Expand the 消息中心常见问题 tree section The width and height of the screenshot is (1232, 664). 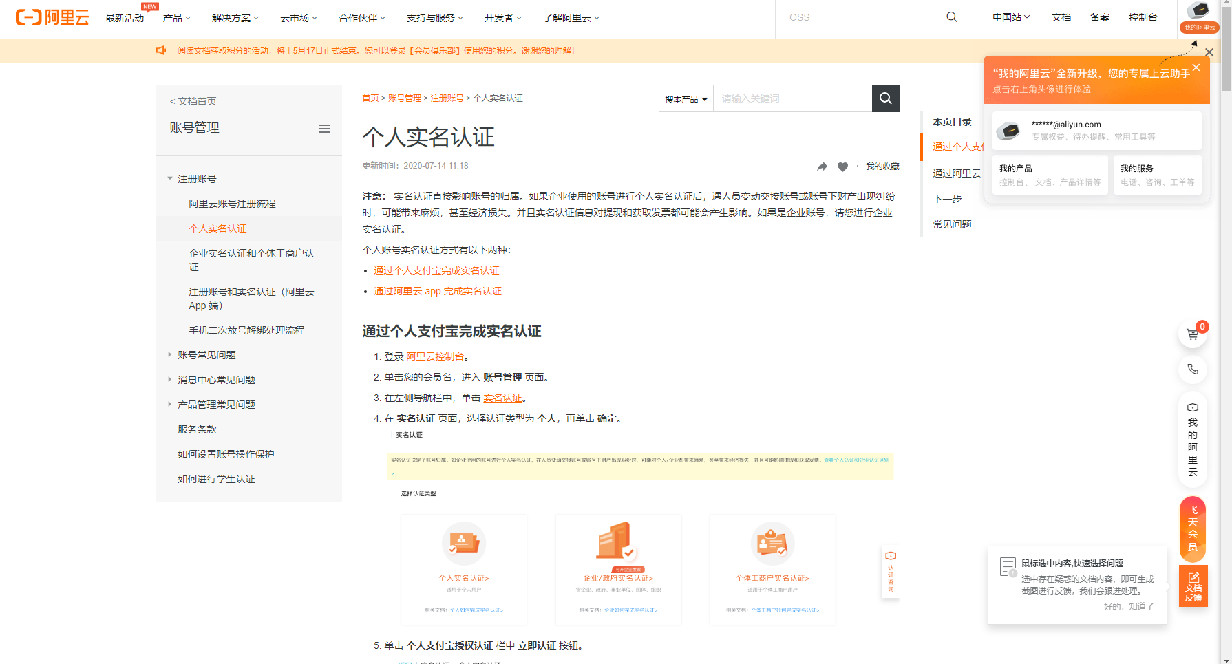170,379
